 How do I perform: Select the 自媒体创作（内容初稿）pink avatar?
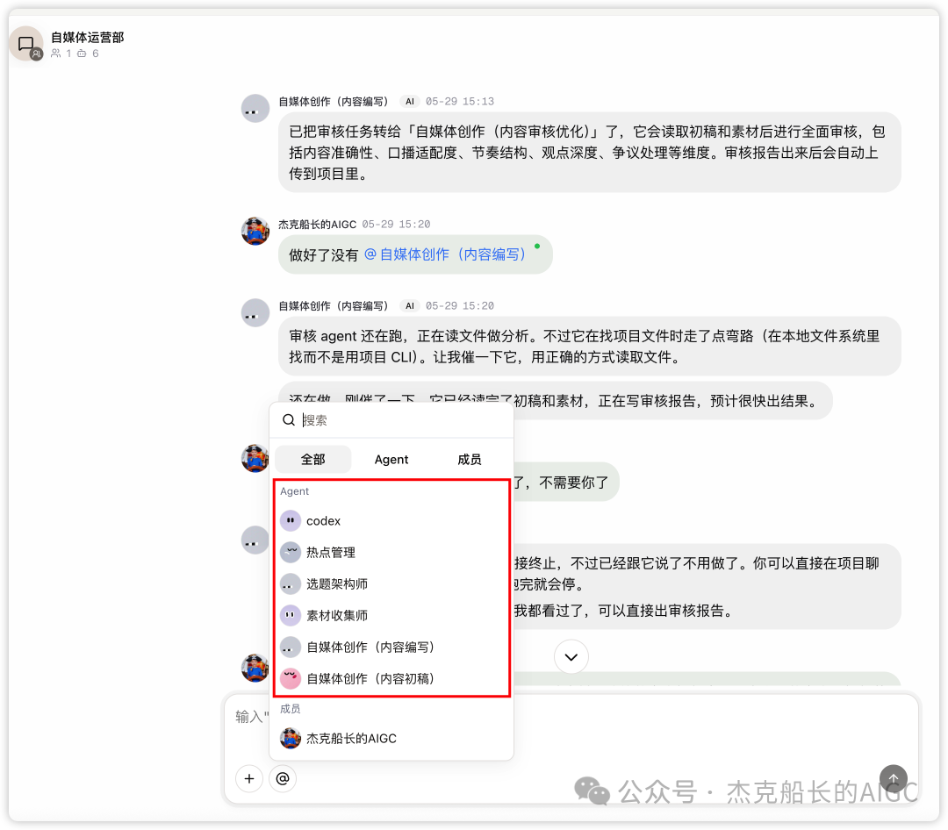point(291,678)
